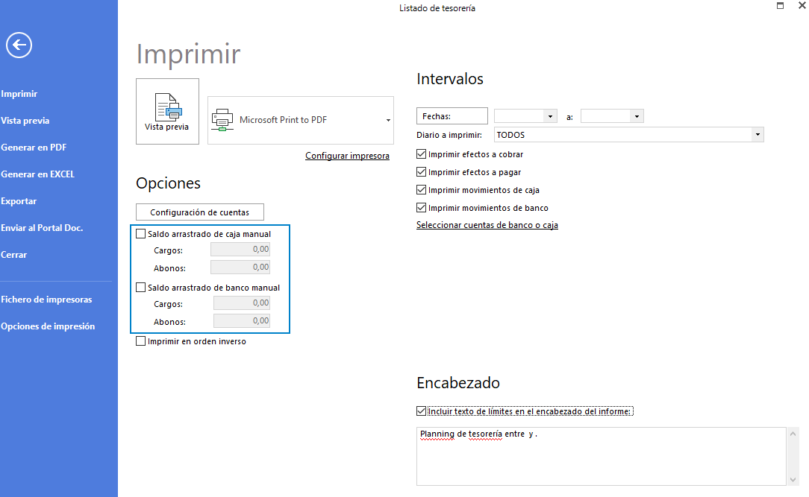809x497 pixels.
Task: Open Imprimir in the left sidebar
Action: coord(19,94)
